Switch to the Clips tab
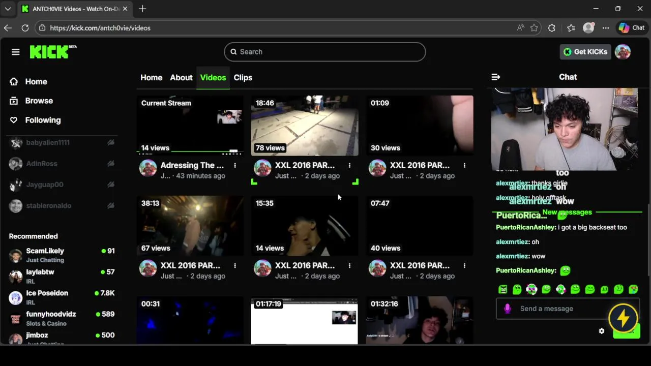Screen dimensions: 651x366 point(243,78)
